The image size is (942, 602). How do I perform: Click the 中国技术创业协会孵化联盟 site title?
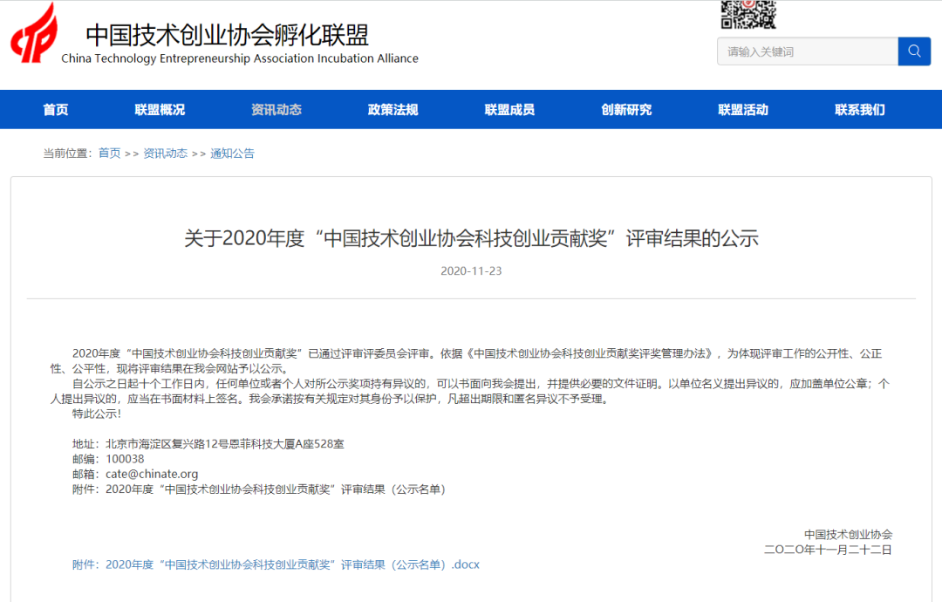pyautogui.click(x=227, y=35)
